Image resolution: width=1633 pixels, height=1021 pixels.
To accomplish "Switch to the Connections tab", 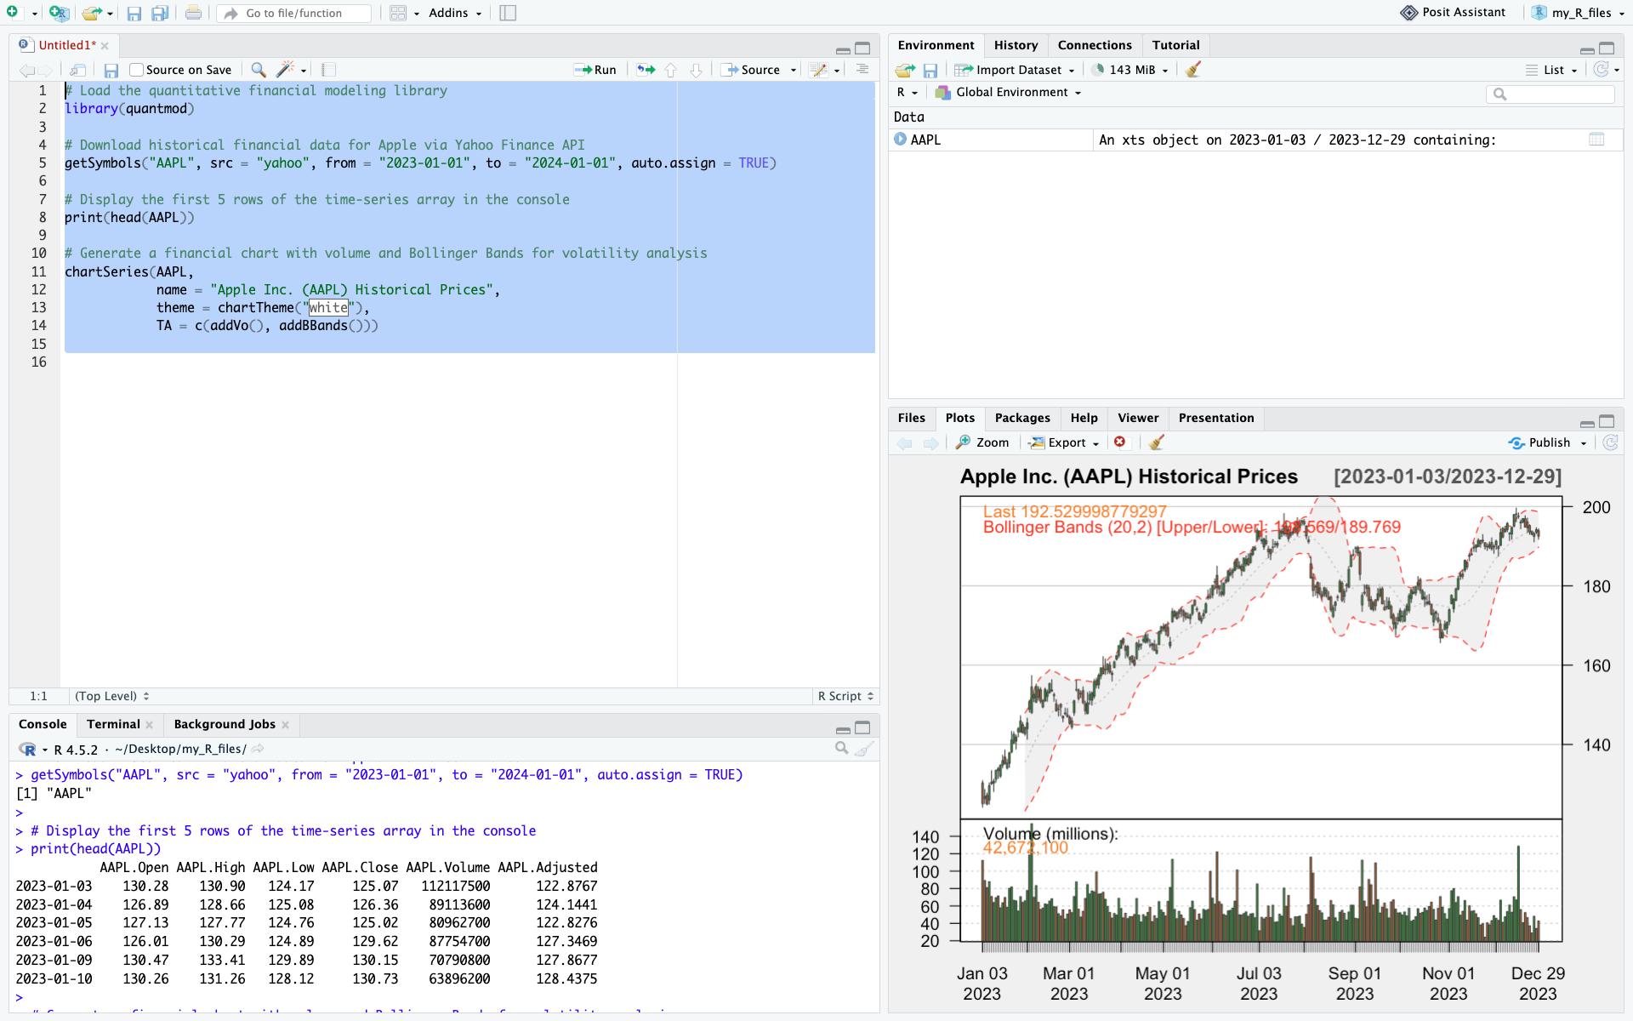I will [x=1095, y=45].
